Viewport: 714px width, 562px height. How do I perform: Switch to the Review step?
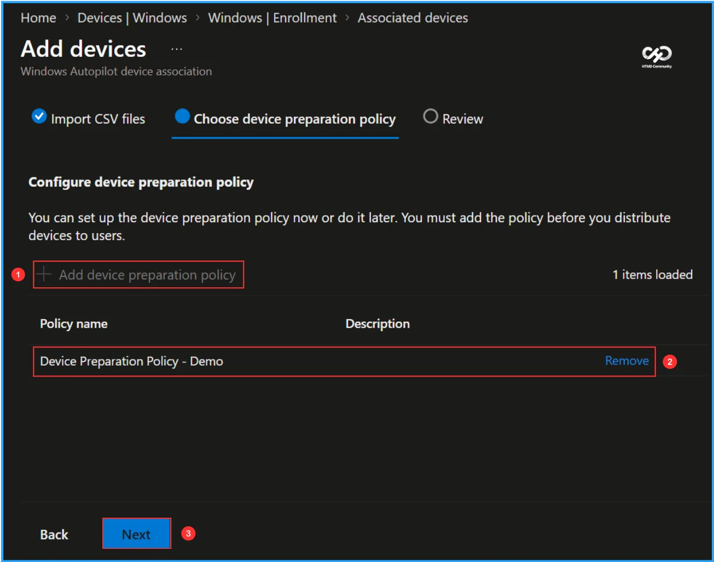click(453, 119)
